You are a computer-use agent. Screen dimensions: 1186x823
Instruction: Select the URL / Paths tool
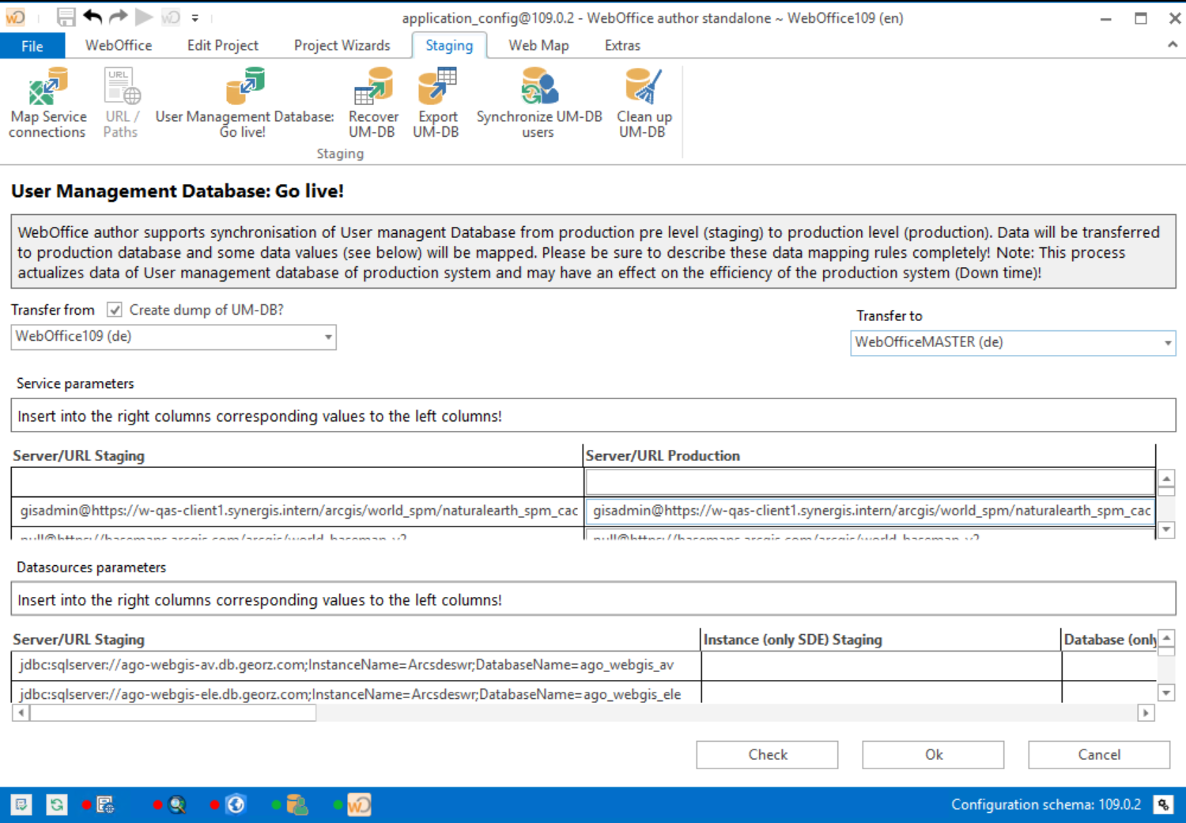(120, 101)
